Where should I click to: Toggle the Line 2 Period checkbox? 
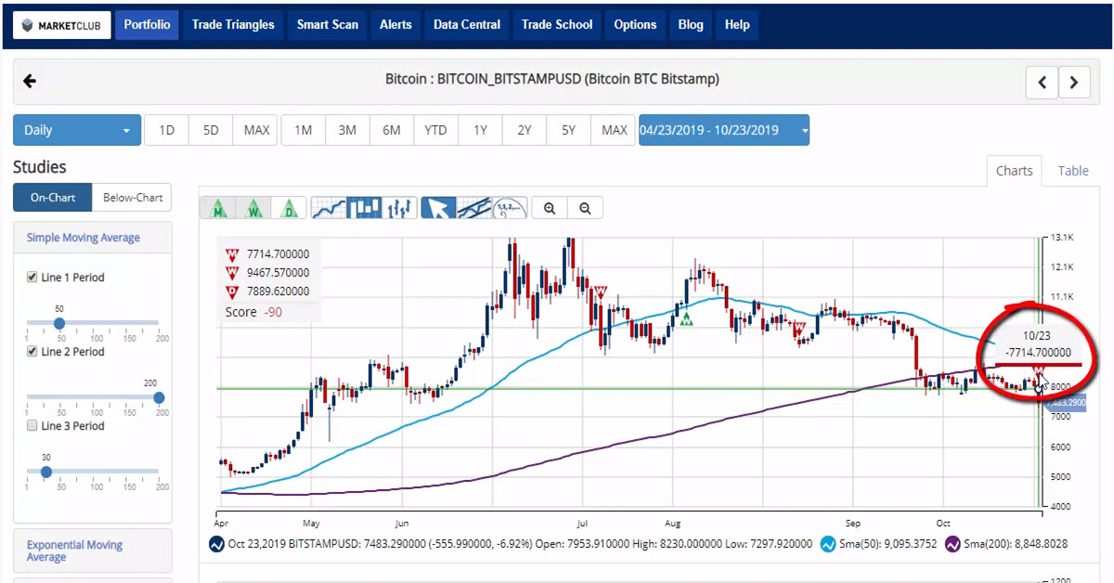click(x=32, y=352)
